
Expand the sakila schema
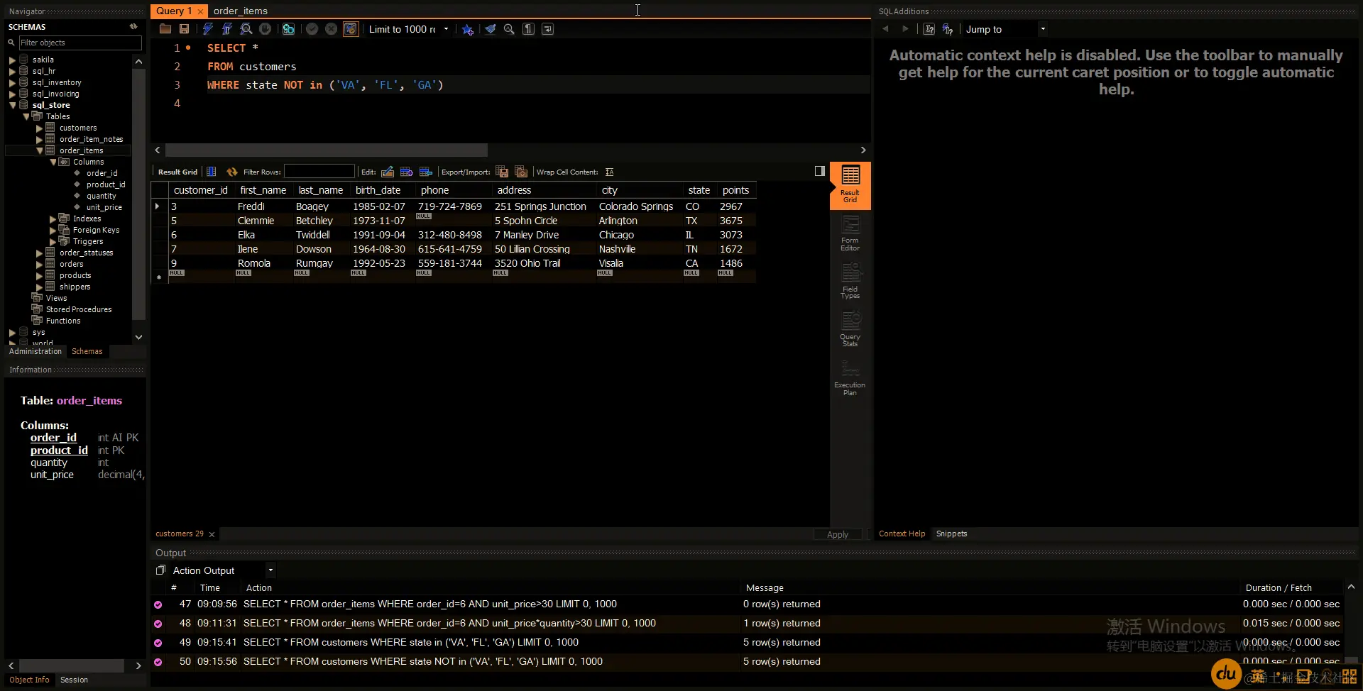click(12, 60)
